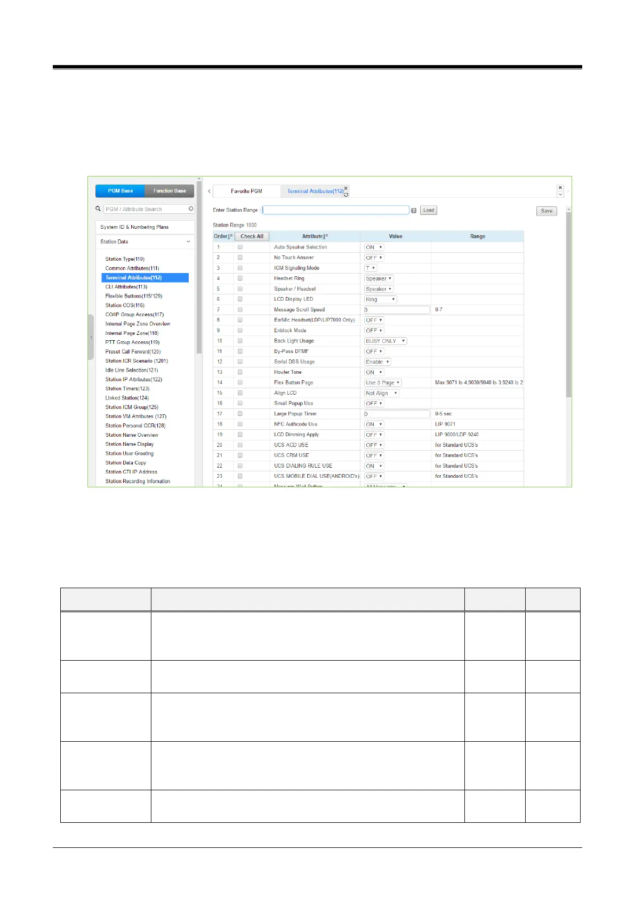Viewport: 635px width, 898px height.
Task: Click the main table vertical scrollbar
Action: (x=568, y=304)
